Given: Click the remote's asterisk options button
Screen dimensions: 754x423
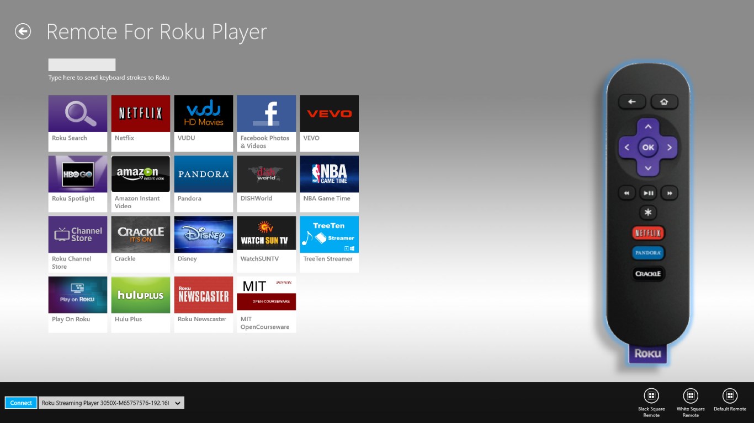Looking at the screenshot, I should pos(648,213).
